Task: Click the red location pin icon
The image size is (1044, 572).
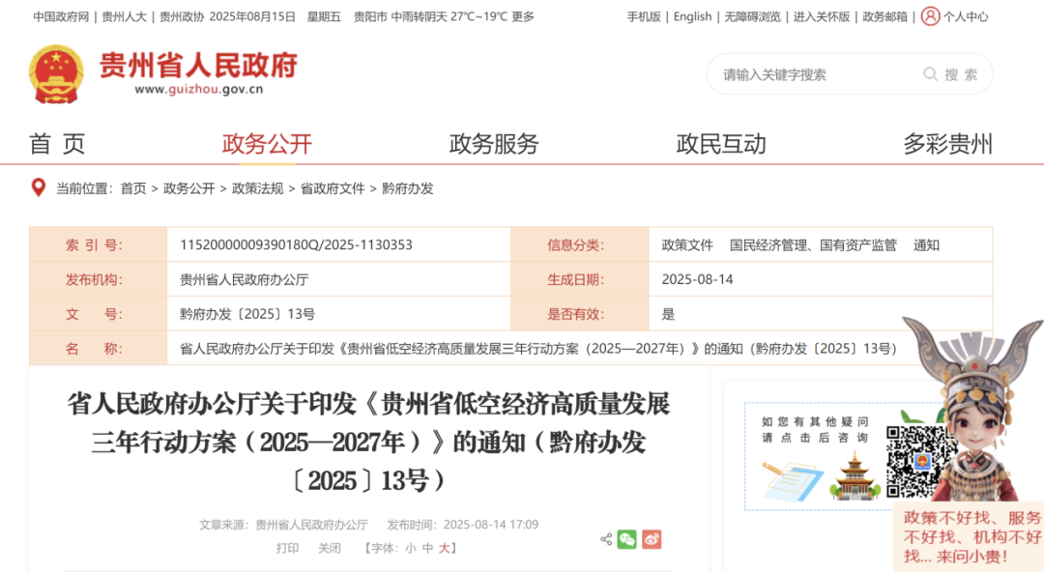Action: pos(39,187)
